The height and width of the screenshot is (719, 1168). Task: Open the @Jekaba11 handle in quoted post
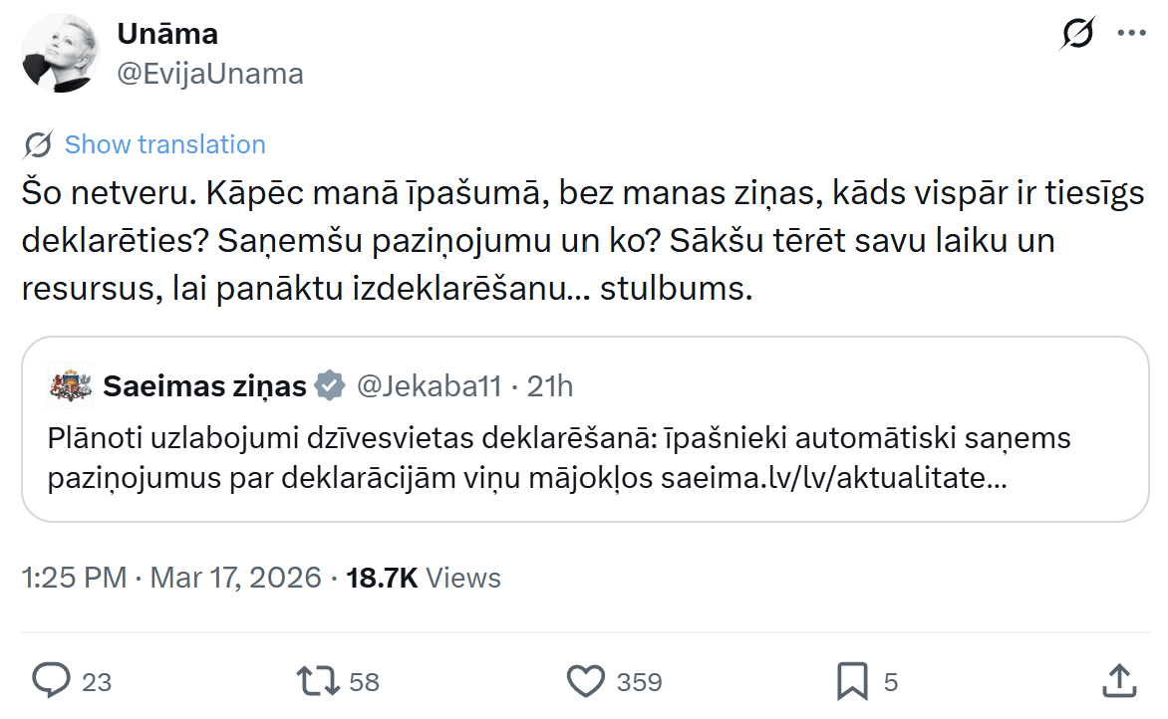coord(429,386)
